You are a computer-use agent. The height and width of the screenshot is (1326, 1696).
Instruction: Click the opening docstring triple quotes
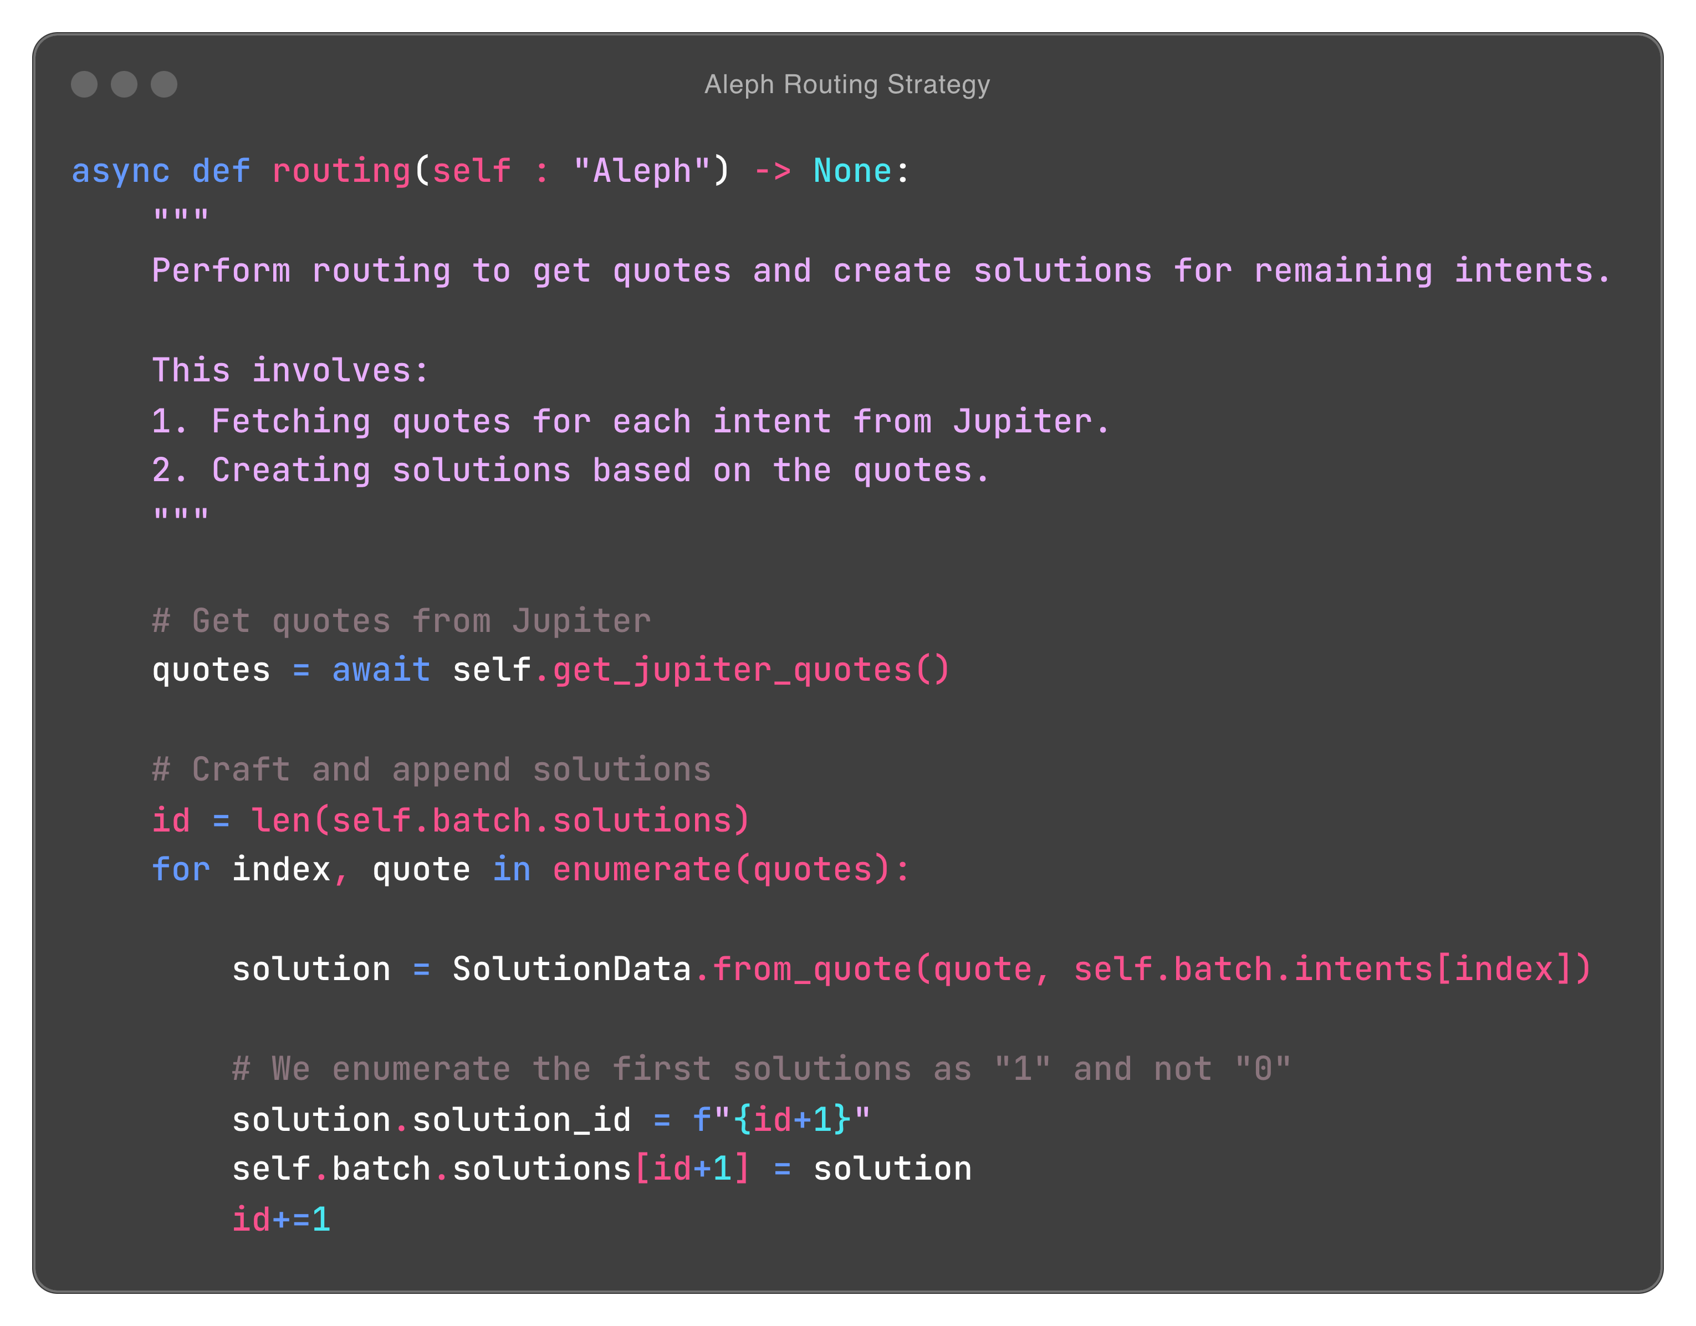tap(181, 216)
